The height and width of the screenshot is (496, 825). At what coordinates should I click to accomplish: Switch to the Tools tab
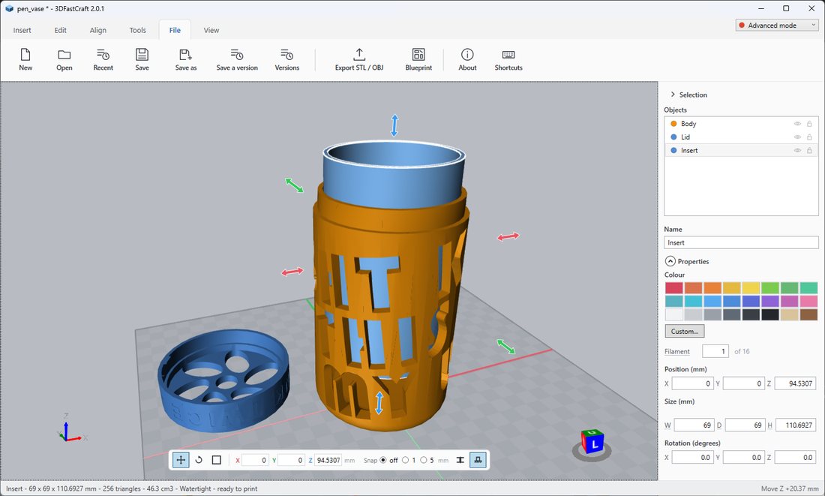[x=138, y=30]
